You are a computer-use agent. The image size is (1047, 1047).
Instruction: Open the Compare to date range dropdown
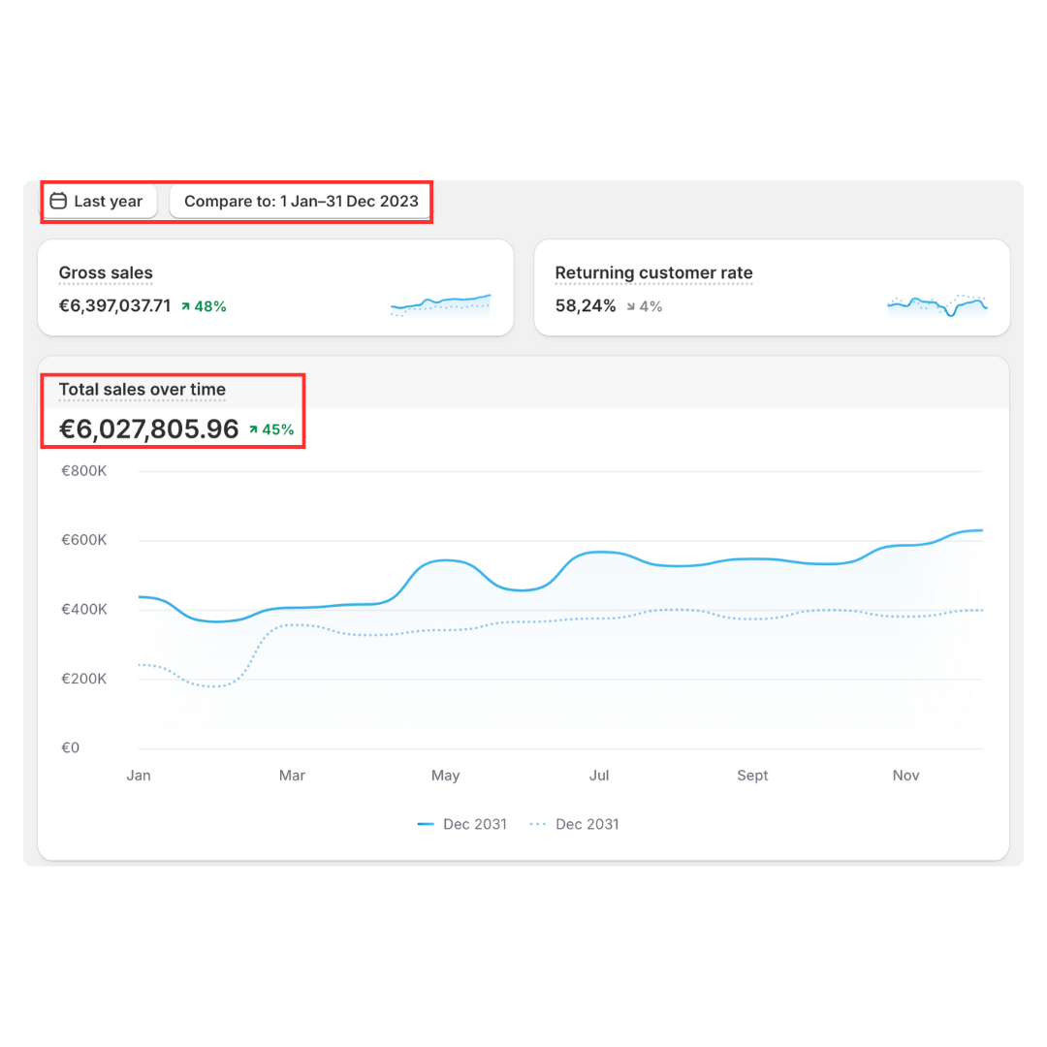(301, 202)
